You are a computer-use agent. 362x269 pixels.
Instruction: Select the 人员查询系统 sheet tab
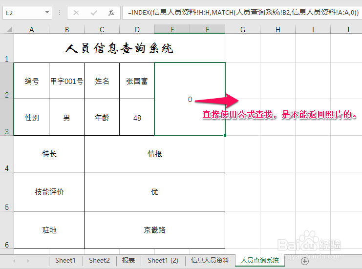pyautogui.click(x=260, y=261)
